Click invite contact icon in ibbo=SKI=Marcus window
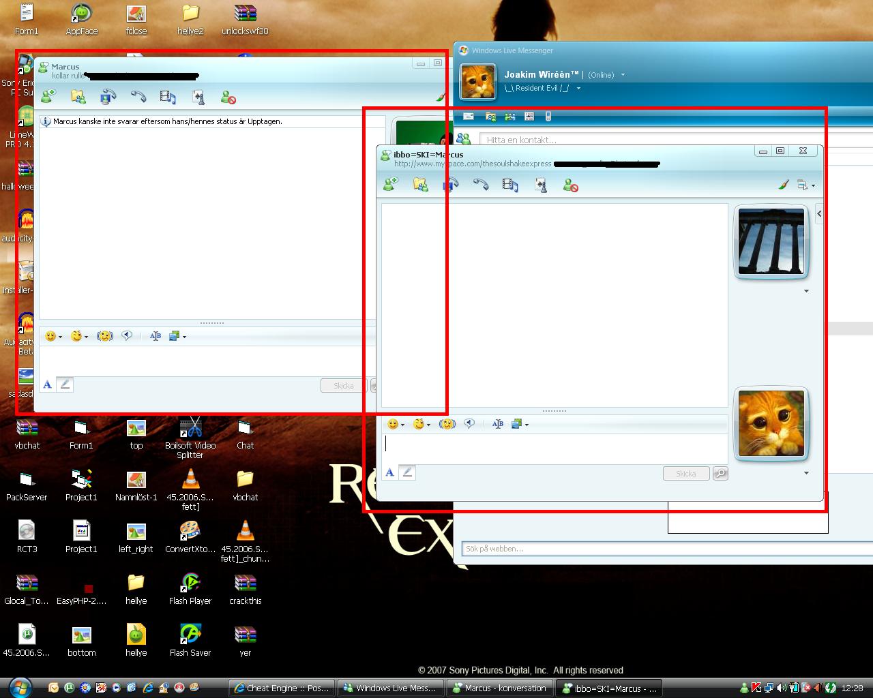 coord(390,184)
